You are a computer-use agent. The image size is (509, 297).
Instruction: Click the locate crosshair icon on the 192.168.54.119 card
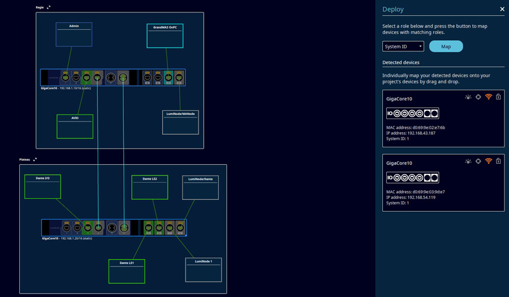(x=478, y=161)
